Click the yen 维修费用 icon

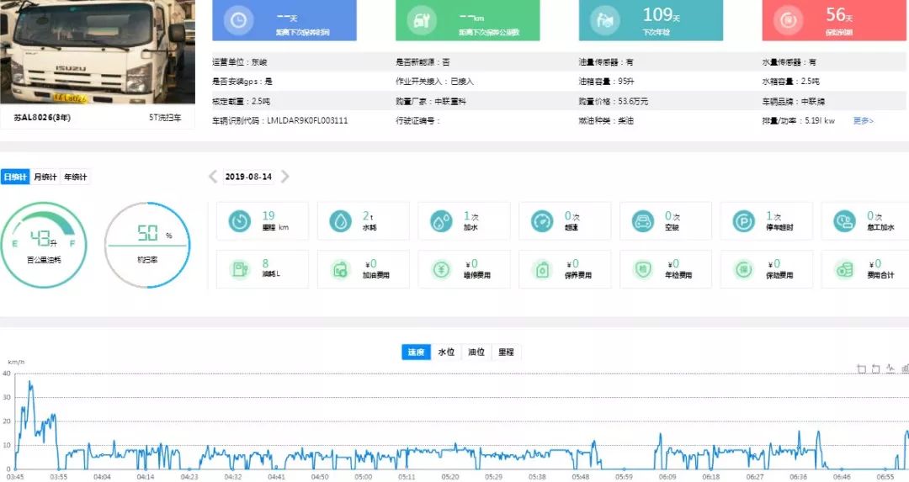[441, 269]
